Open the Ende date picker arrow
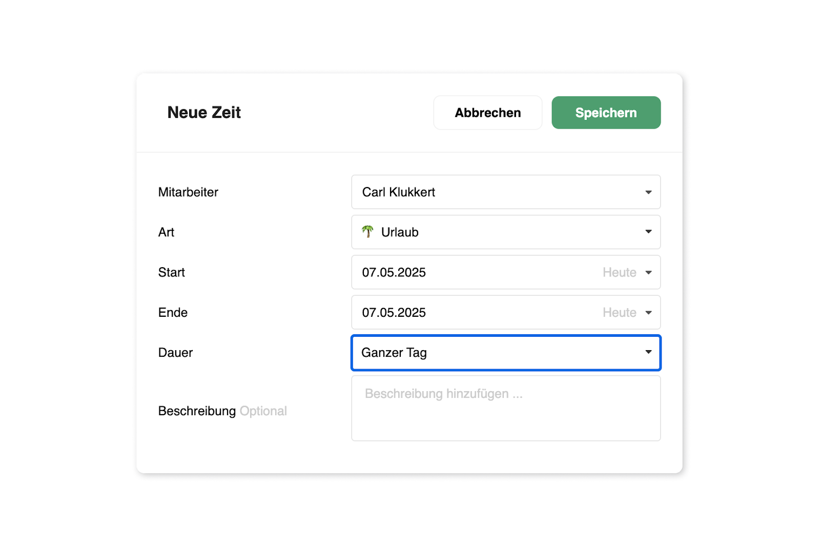 click(648, 312)
